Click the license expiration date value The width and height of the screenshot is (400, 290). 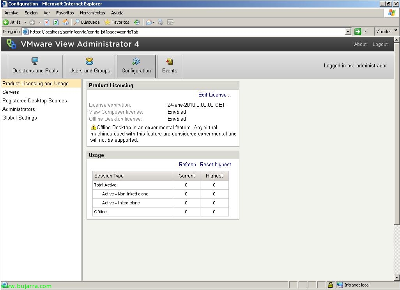(196, 105)
